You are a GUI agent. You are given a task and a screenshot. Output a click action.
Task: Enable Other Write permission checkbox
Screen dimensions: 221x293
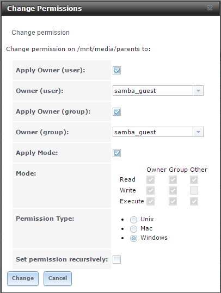[194, 191]
